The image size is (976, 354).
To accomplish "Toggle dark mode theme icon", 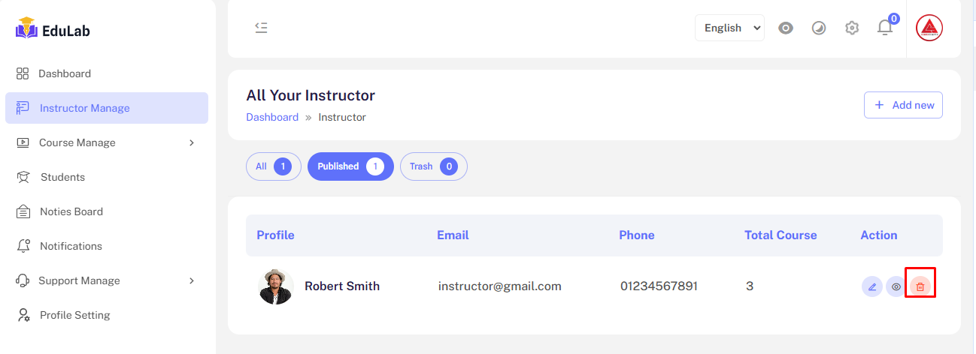I will coord(819,28).
